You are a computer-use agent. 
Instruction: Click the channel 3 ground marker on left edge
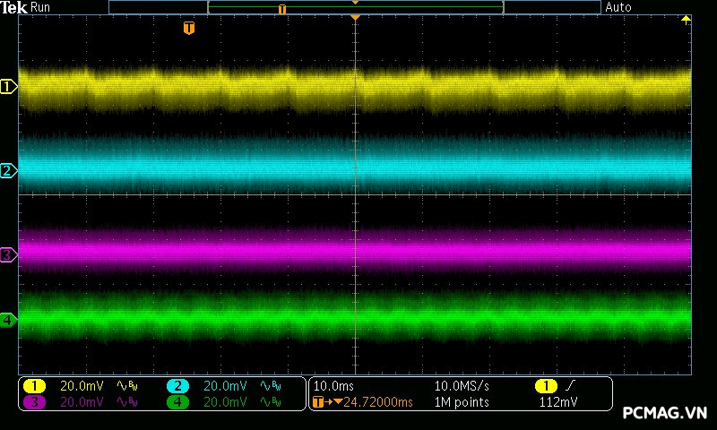point(8,255)
